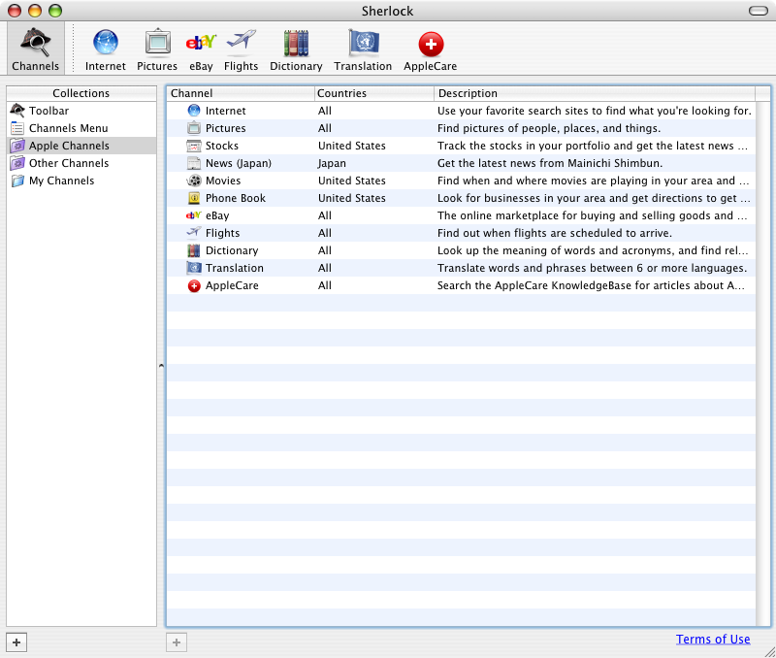Select the News (Japan) channel name
The image size is (776, 658).
(x=239, y=163)
